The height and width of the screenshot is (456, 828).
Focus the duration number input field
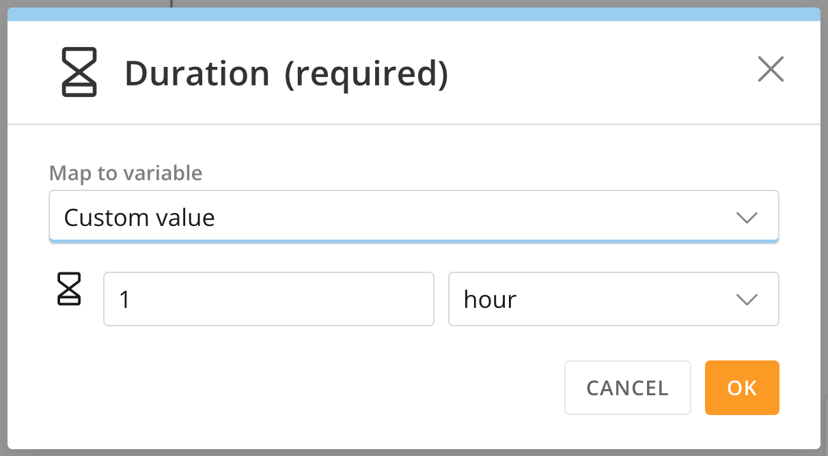point(268,299)
